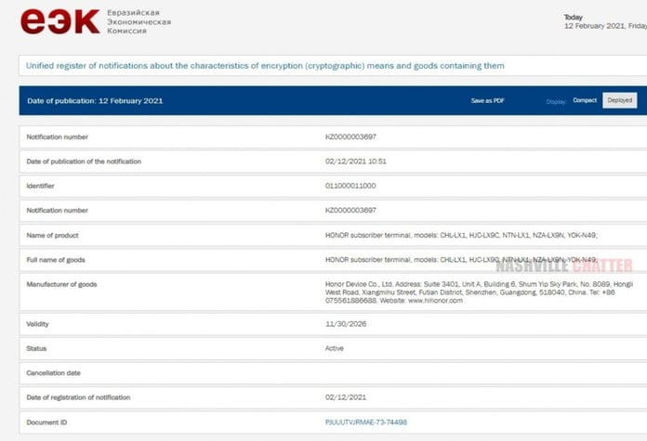Select the Deployed display mode
Screen dimensions: 647x441
(x=619, y=100)
